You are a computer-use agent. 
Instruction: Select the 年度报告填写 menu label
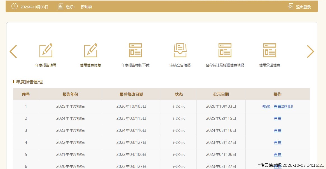(x=46, y=65)
